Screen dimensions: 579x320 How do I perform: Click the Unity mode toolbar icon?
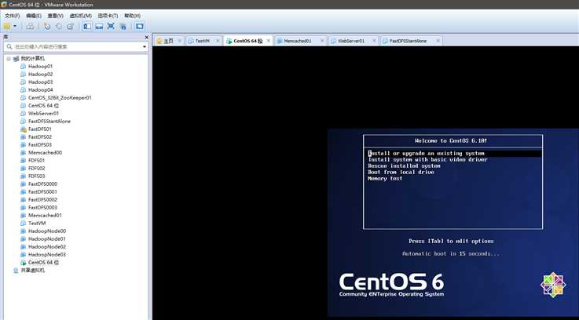pos(123,26)
